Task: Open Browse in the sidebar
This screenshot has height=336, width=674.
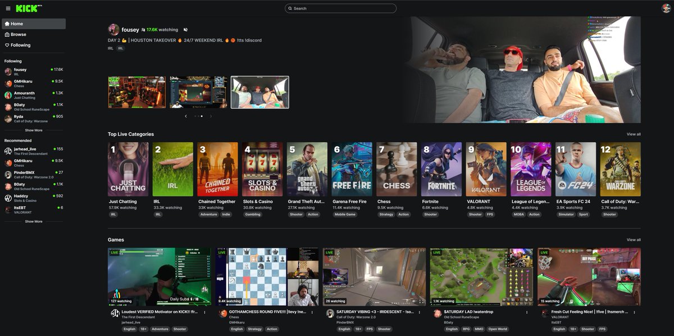Action: click(x=34, y=34)
